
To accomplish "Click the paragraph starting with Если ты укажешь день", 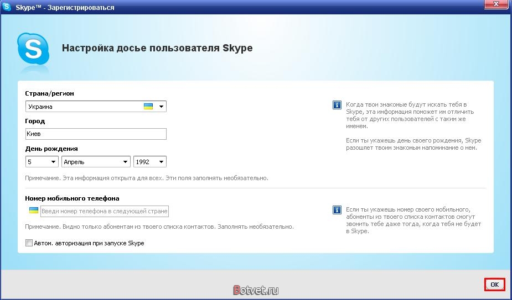I will [413, 144].
